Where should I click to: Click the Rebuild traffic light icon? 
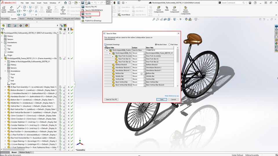pyautogui.click(x=114, y=3)
